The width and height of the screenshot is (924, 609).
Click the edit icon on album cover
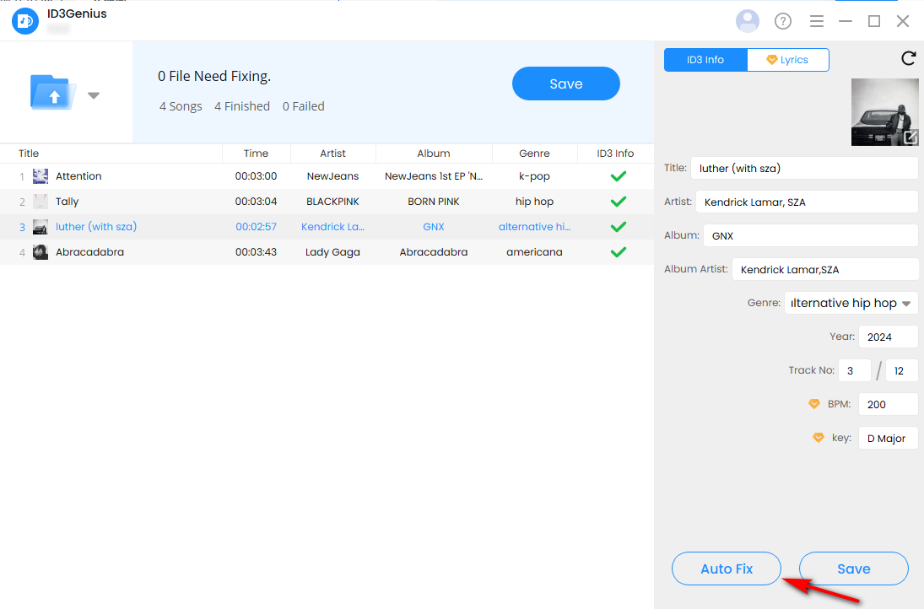click(910, 137)
